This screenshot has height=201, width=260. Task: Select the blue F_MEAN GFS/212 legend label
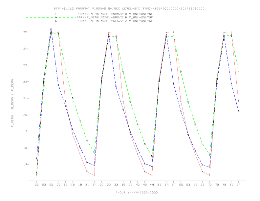(115, 21)
